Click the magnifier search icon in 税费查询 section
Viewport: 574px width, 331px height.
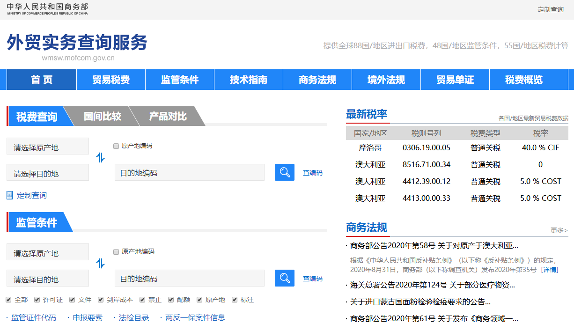[x=284, y=172]
